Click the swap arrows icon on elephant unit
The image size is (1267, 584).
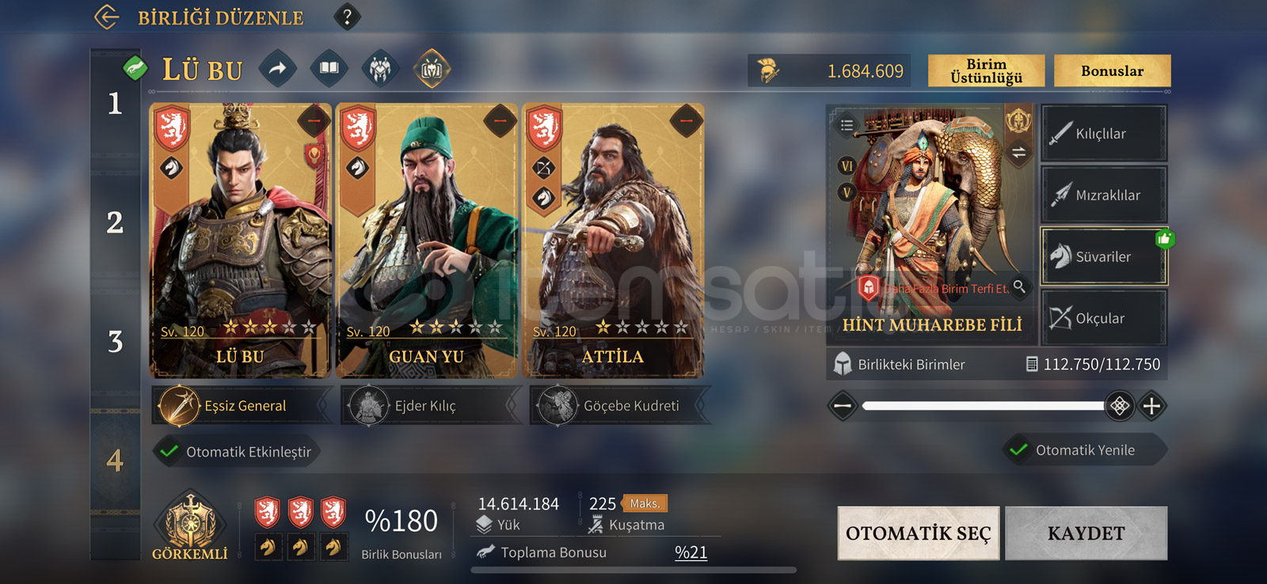pos(1019,153)
